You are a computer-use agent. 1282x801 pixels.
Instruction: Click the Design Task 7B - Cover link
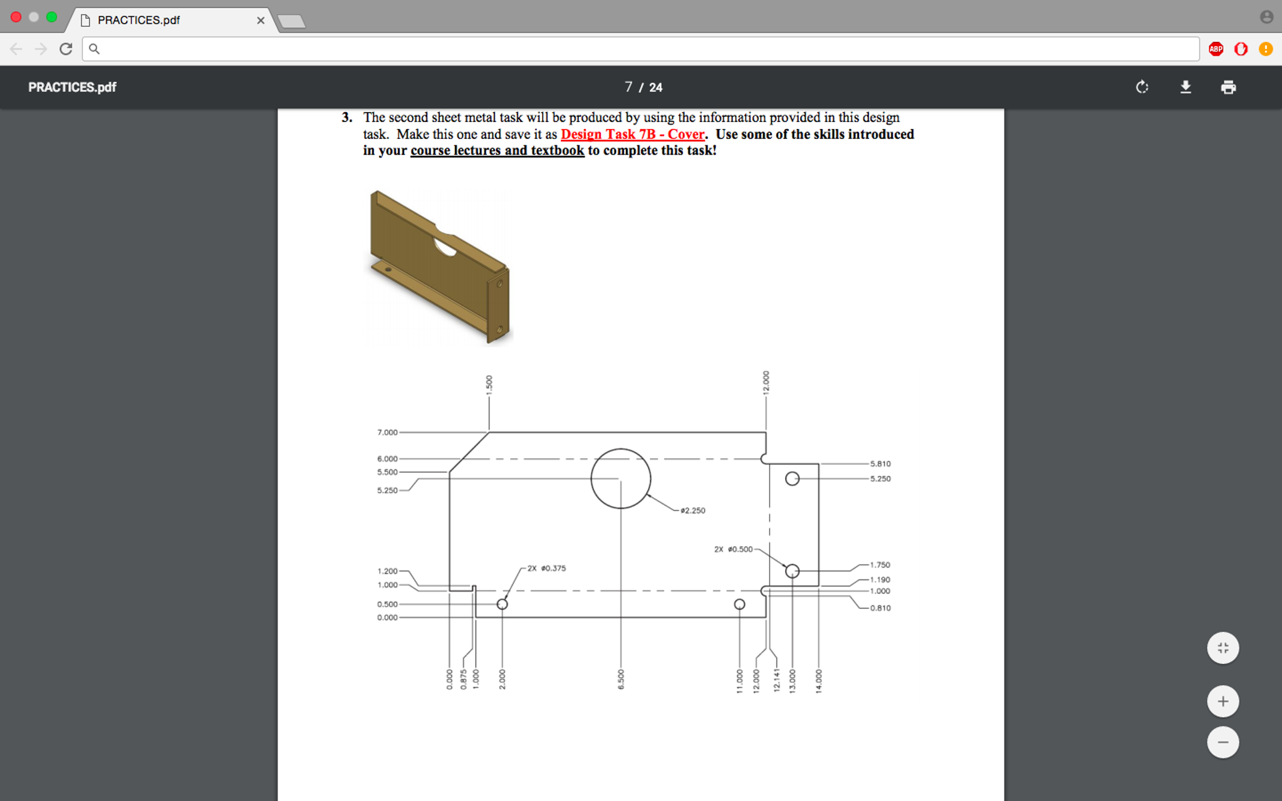tap(632, 134)
